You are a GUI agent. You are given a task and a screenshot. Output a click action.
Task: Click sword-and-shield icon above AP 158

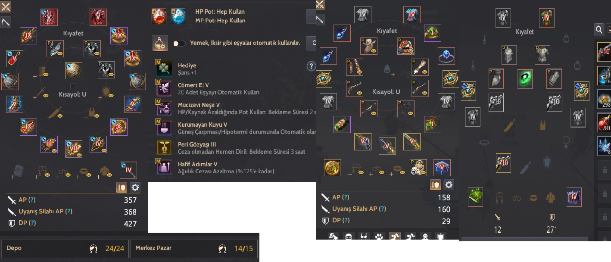click(435, 185)
